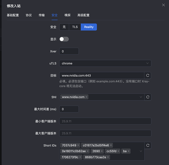Click the refresh icon next to SNI
Screen dimensions: 169x165
(148, 97)
